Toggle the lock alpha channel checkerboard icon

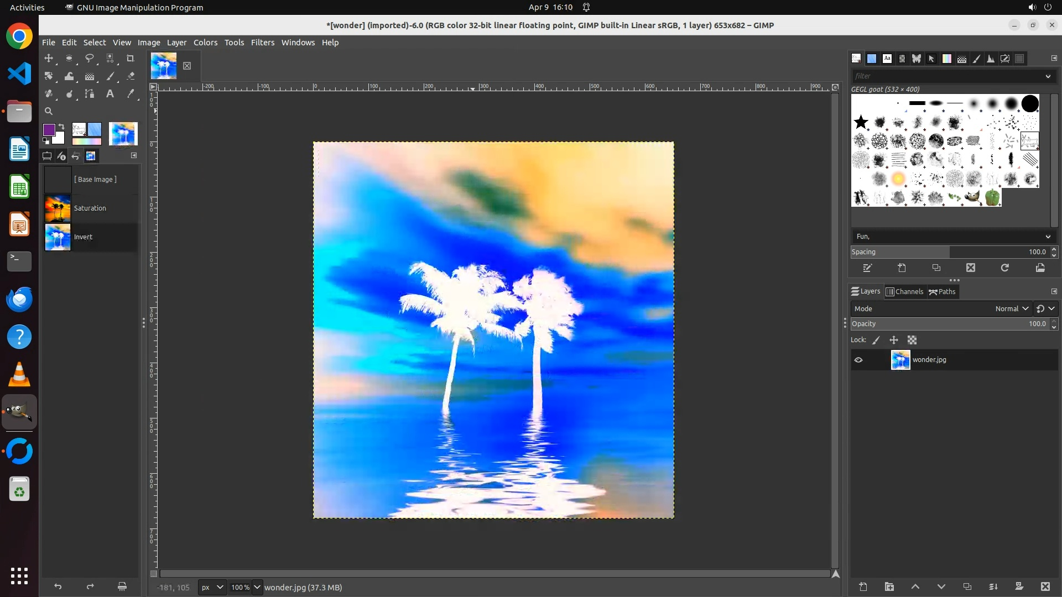[x=912, y=341]
